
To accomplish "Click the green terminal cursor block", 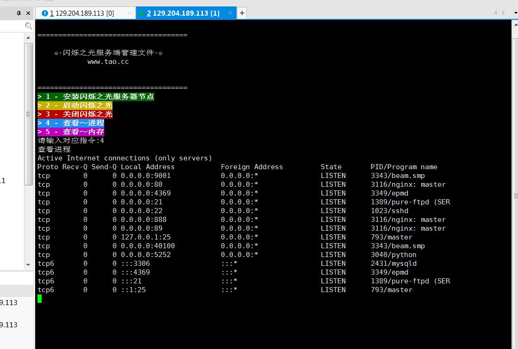I will pyautogui.click(x=40, y=299).
